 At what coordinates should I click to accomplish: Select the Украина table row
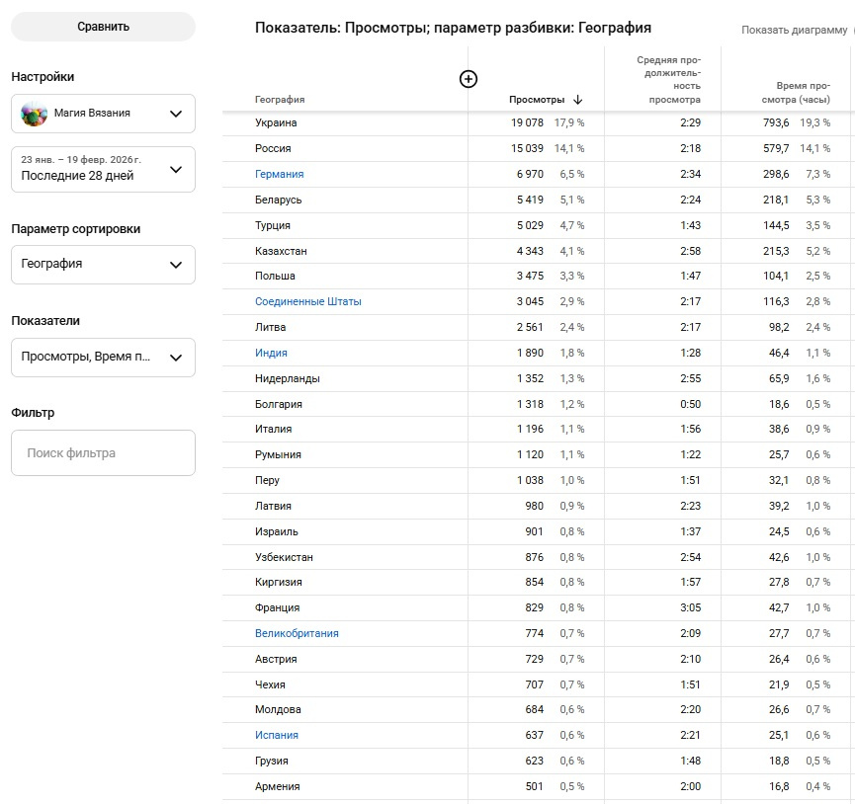pyautogui.click(x=276, y=122)
